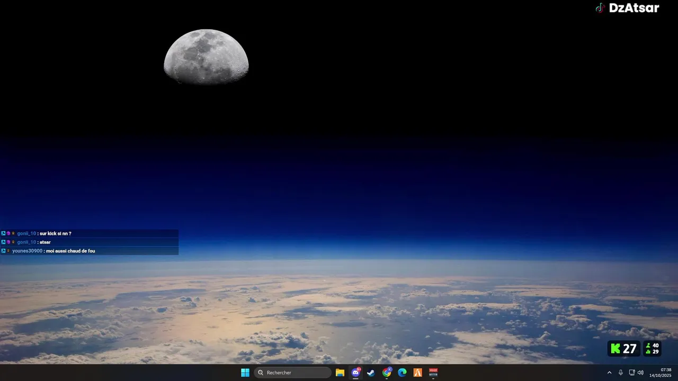Open Microsoft Edge from the taskbar
This screenshot has width=678, height=381.
click(402, 373)
